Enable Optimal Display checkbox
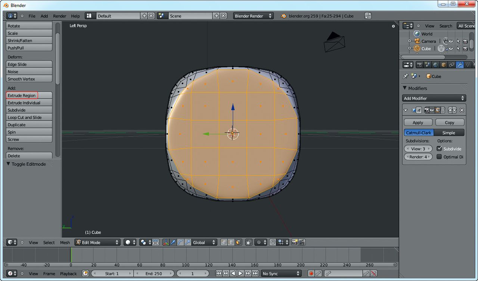This screenshot has width=478, height=281. [439, 157]
